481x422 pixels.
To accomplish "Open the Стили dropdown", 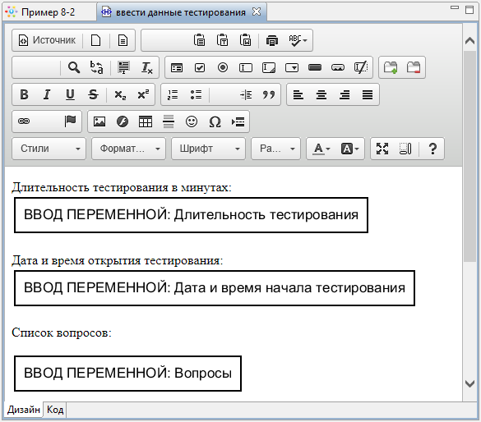I will pos(49,149).
